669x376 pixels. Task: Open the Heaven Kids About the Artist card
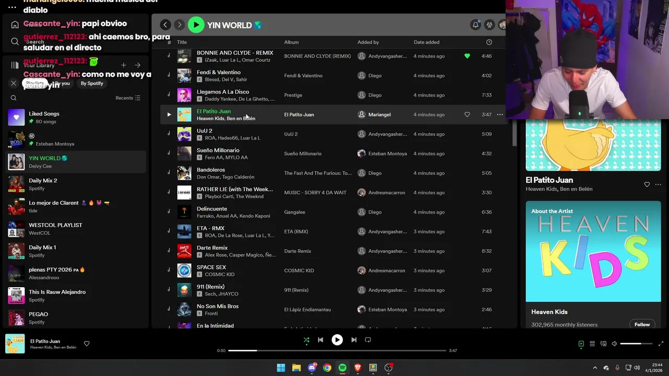pos(593,265)
